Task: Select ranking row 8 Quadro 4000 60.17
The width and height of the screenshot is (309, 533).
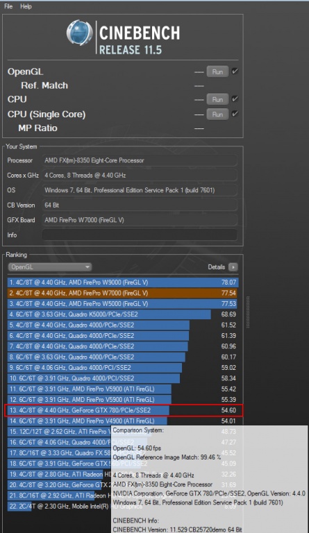Action: (x=122, y=357)
